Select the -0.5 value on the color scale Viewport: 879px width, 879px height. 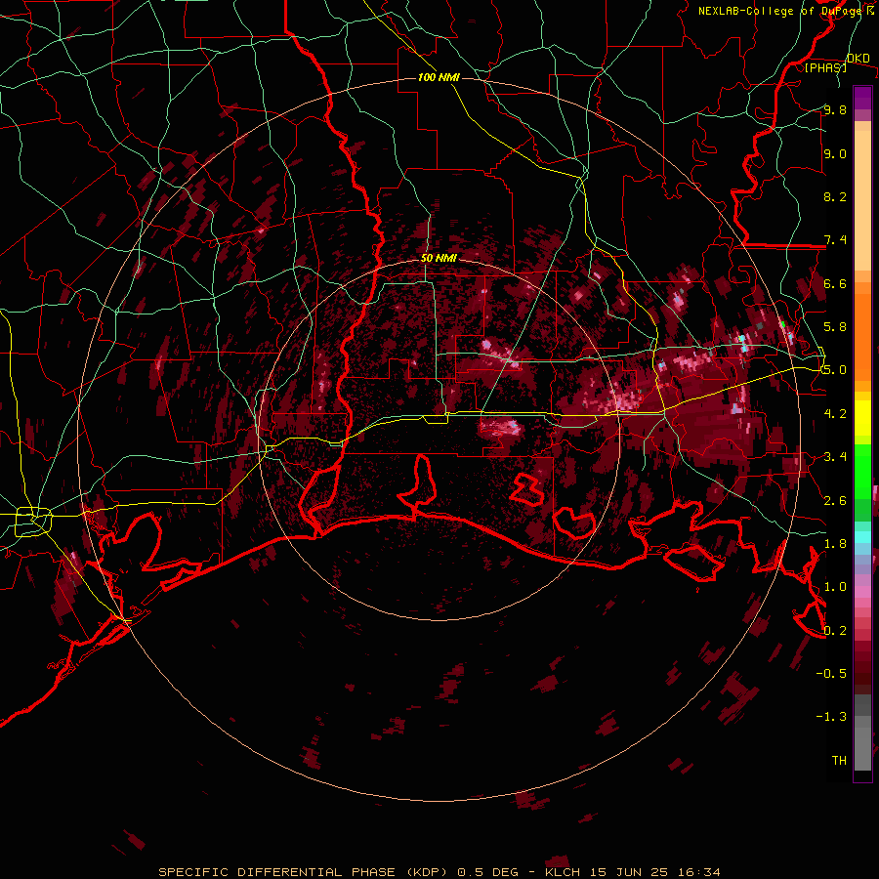(831, 673)
